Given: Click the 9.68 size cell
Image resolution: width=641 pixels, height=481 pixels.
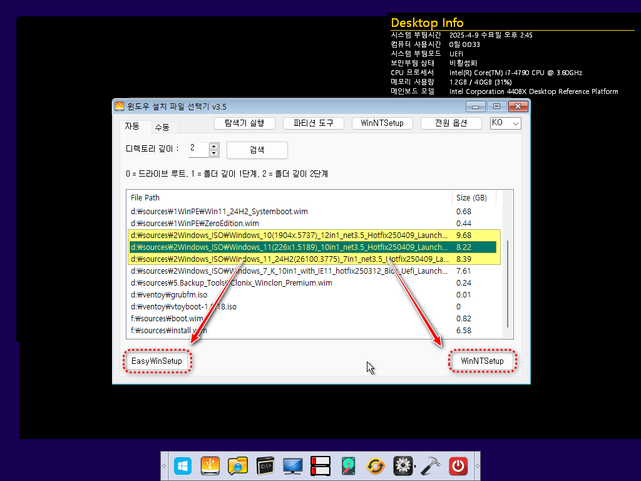Looking at the screenshot, I should pyautogui.click(x=464, y=235).
